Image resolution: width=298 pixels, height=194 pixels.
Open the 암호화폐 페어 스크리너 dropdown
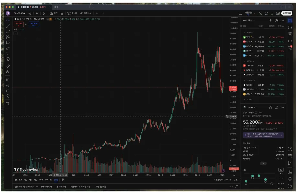[x=26, y=187]
